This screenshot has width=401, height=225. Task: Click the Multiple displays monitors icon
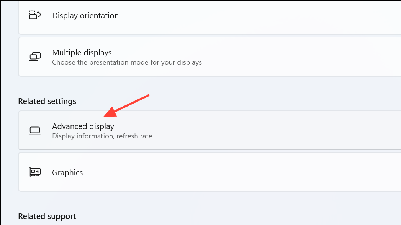click(x=35, y=56)
